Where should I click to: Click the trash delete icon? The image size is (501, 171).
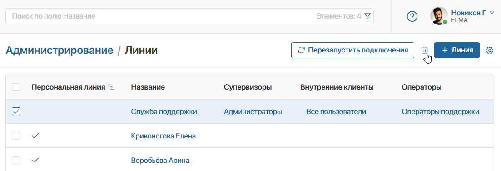[424, 51]
